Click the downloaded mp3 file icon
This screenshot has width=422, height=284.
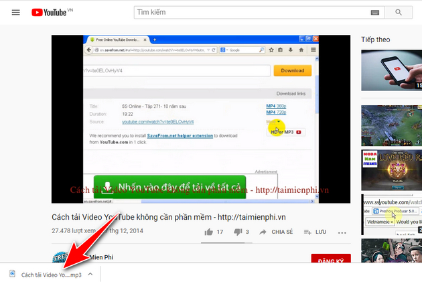click(12, 274)
